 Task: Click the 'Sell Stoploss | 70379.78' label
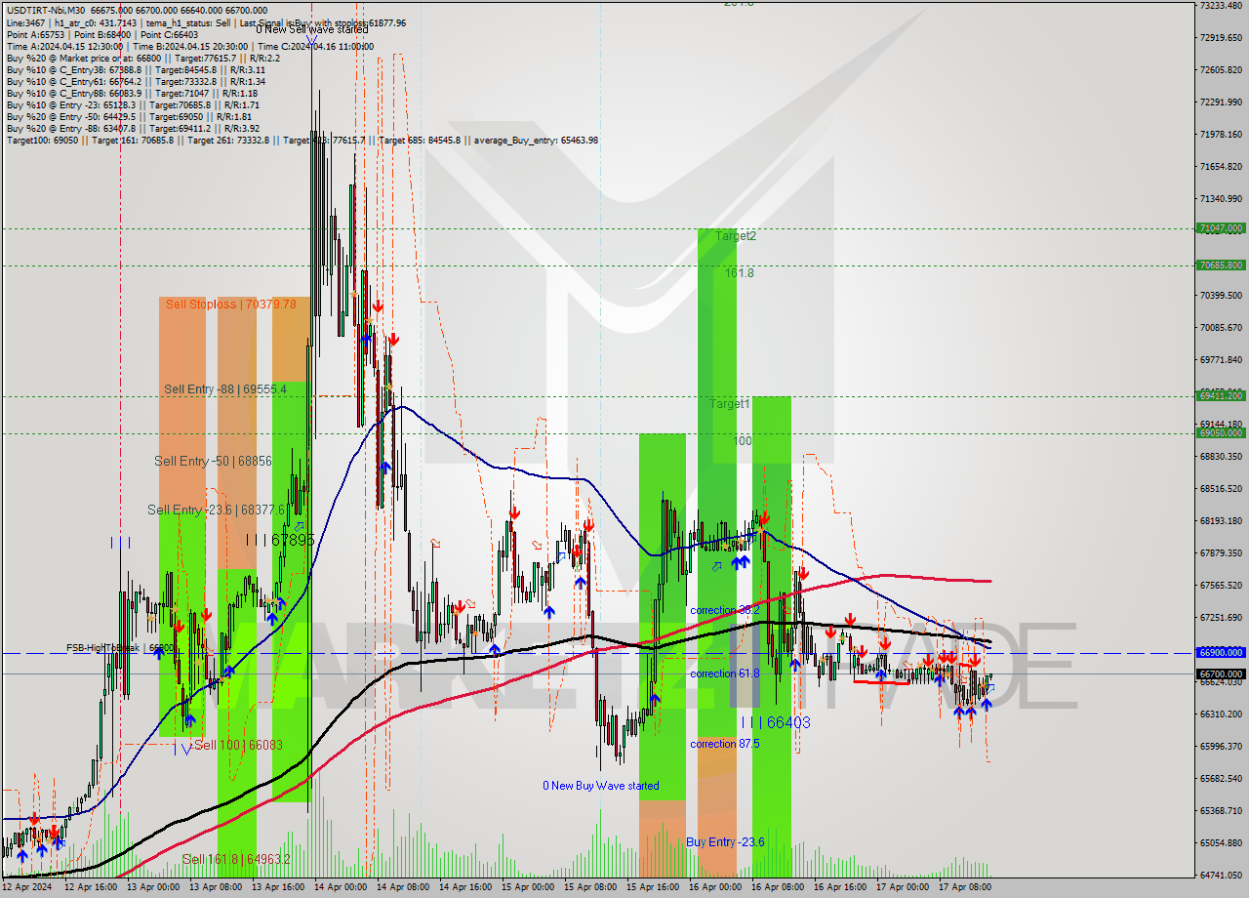coord(230,304)
